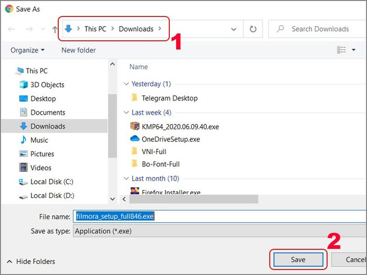Select KMP64_2020.06.09.40.exe file
The width and height of the screenshot is (367, 275).
180,127
